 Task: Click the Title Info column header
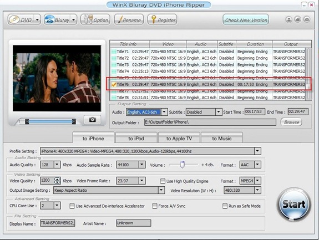[130, 44]
